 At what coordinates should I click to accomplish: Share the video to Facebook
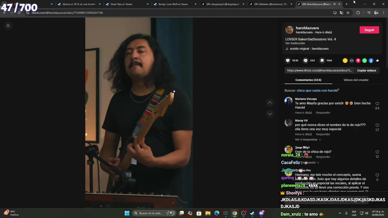click(371, 61)
